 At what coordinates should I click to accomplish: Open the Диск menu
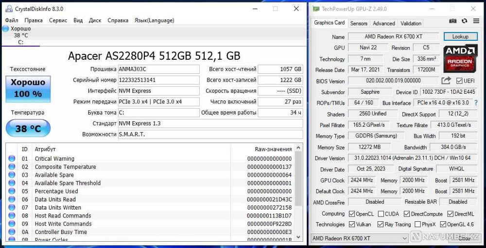95,20
